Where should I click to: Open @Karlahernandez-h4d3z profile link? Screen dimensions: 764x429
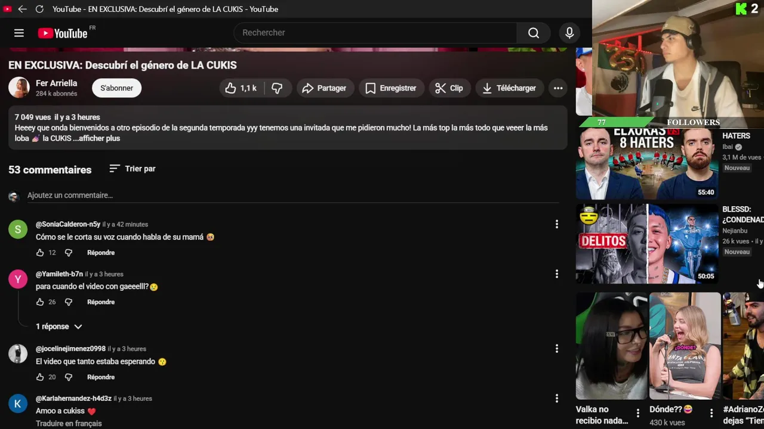73,398
